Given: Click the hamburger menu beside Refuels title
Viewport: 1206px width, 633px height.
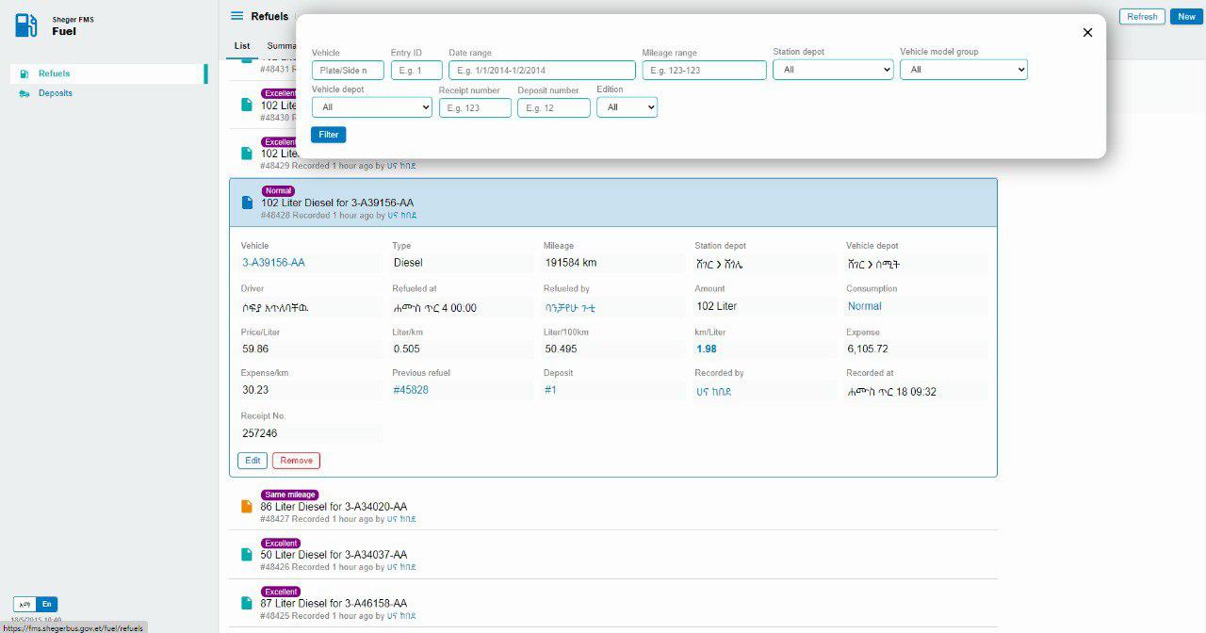Looking at the screenshot, I should [235, 16].
